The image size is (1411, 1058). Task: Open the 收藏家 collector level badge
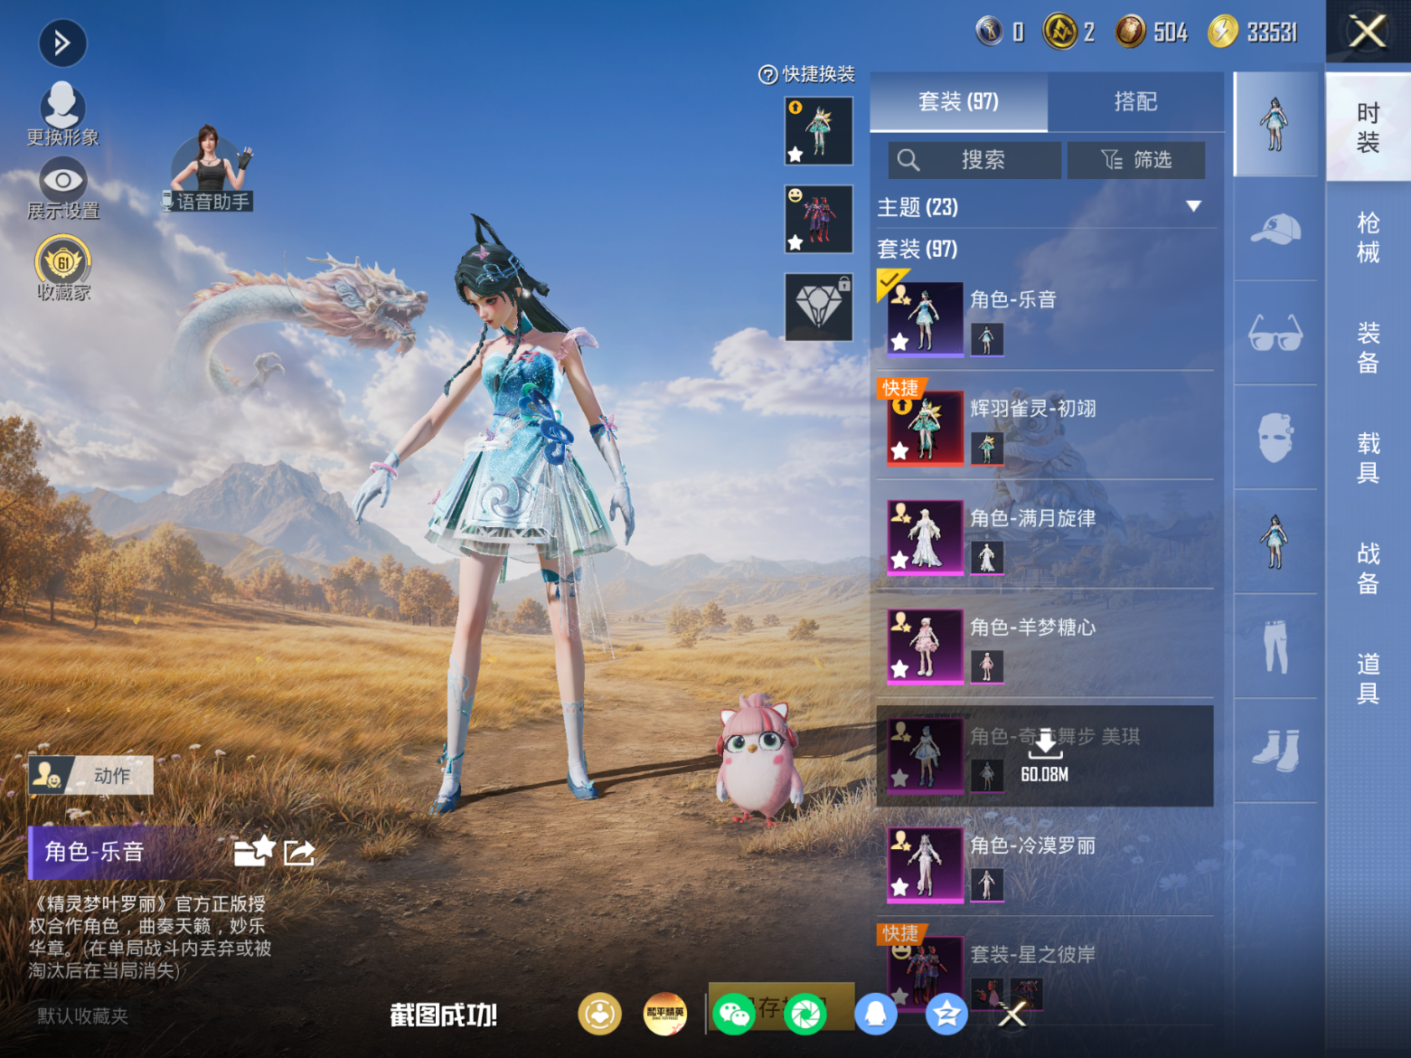(63, 268)
